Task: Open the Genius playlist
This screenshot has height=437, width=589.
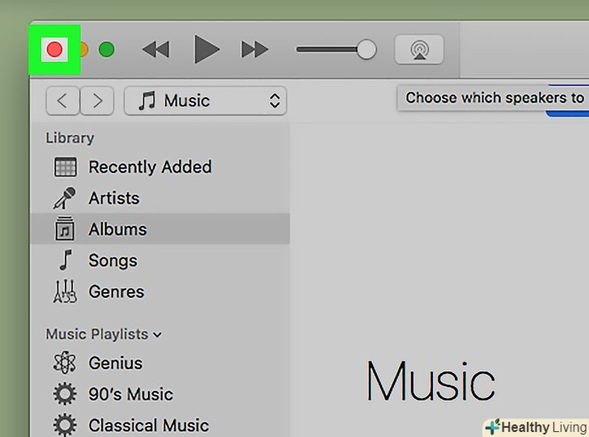Action: 159,363
